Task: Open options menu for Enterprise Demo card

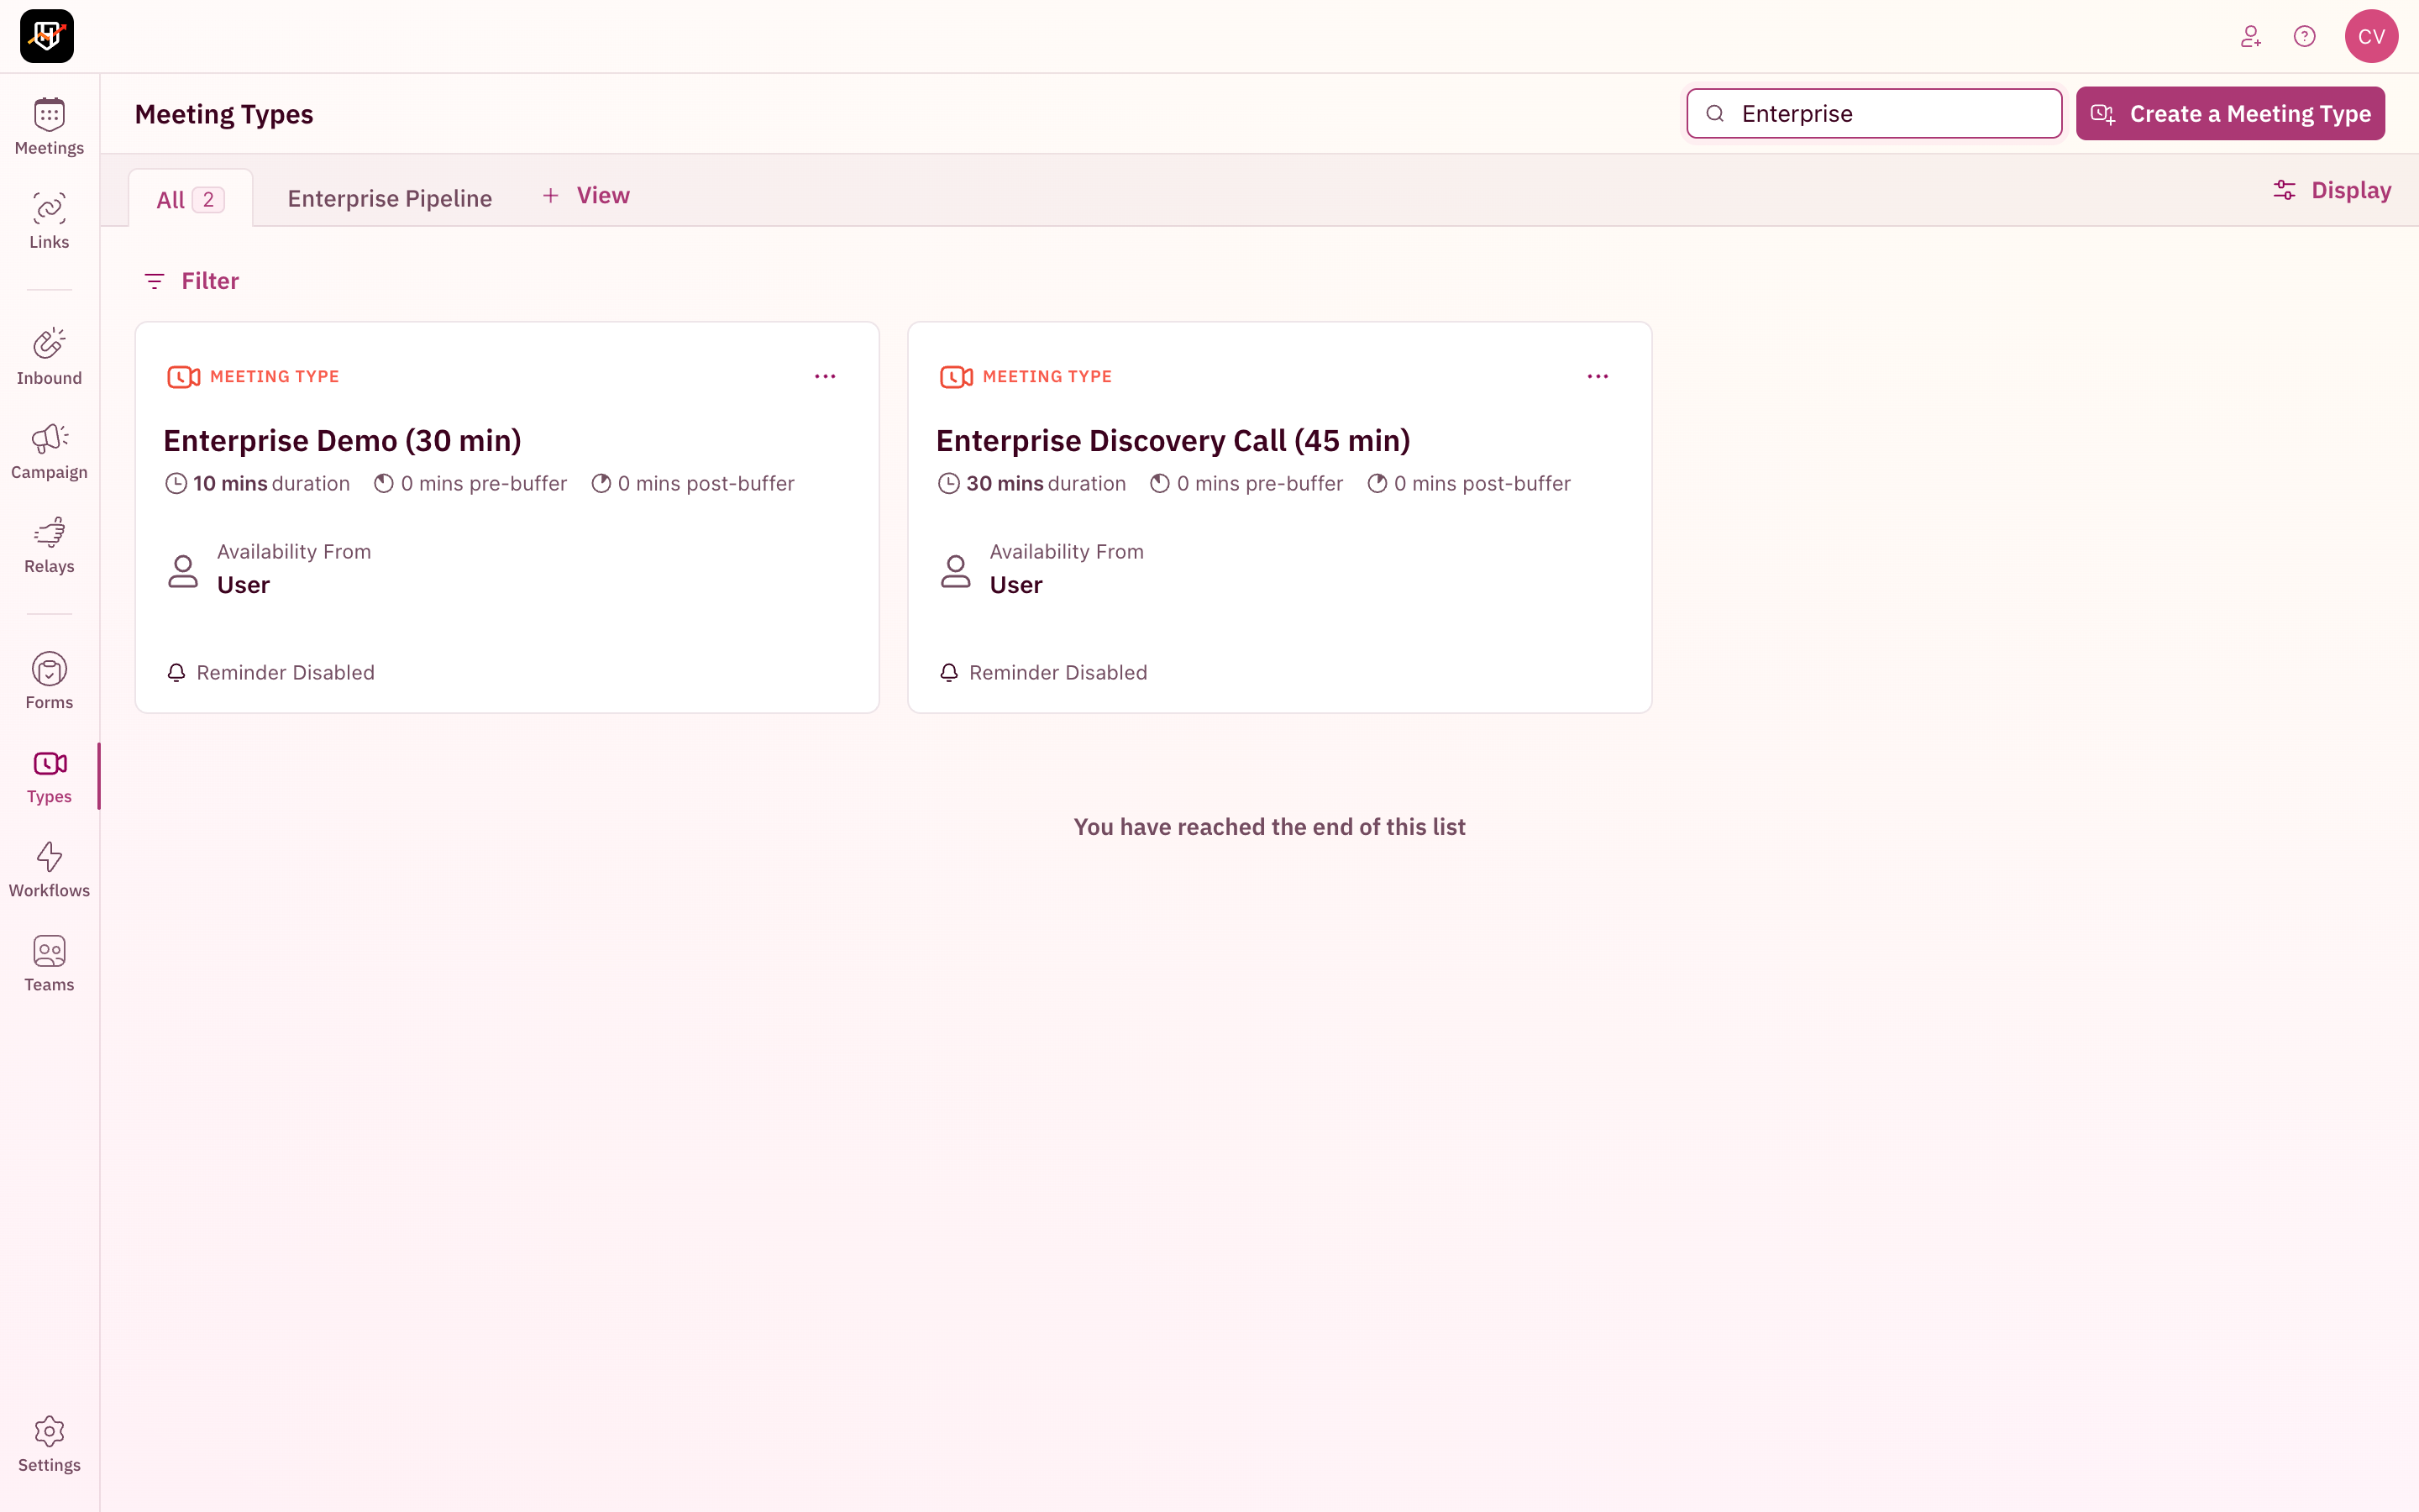Action: tap(825, 377)
